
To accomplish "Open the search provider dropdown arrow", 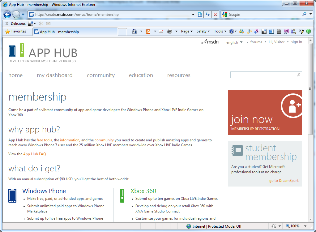I will coord(310,14).
